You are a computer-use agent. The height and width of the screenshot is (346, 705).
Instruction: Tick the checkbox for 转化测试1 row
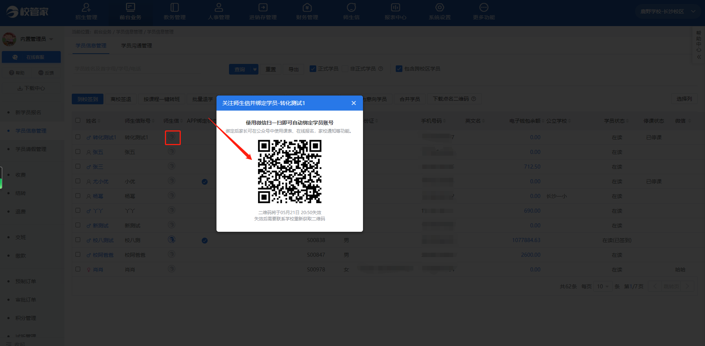(78, 137)
